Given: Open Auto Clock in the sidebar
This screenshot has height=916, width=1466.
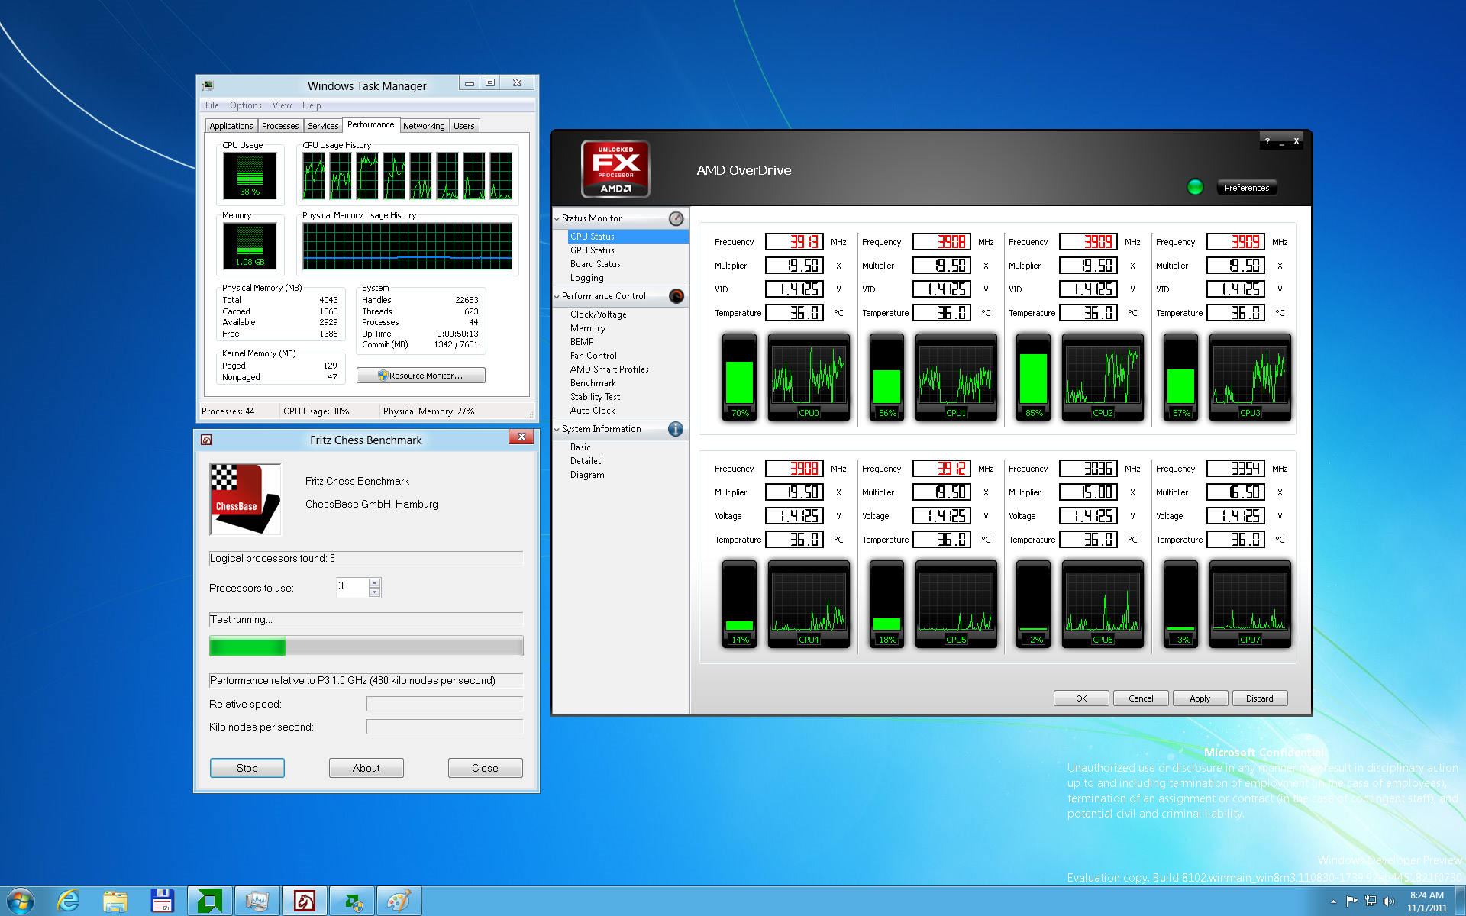Looking at the screenshot, I should (592, 411).
